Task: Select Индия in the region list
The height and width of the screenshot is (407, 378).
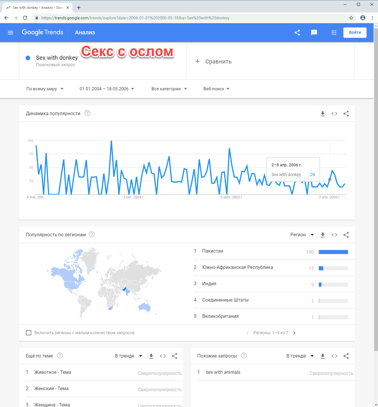Action: 274,284
